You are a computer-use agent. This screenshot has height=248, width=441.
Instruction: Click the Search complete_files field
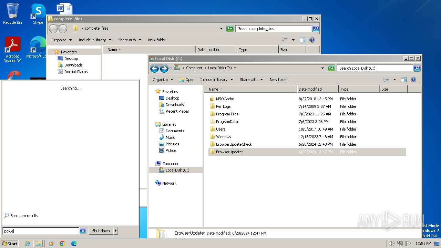[274, 29]
